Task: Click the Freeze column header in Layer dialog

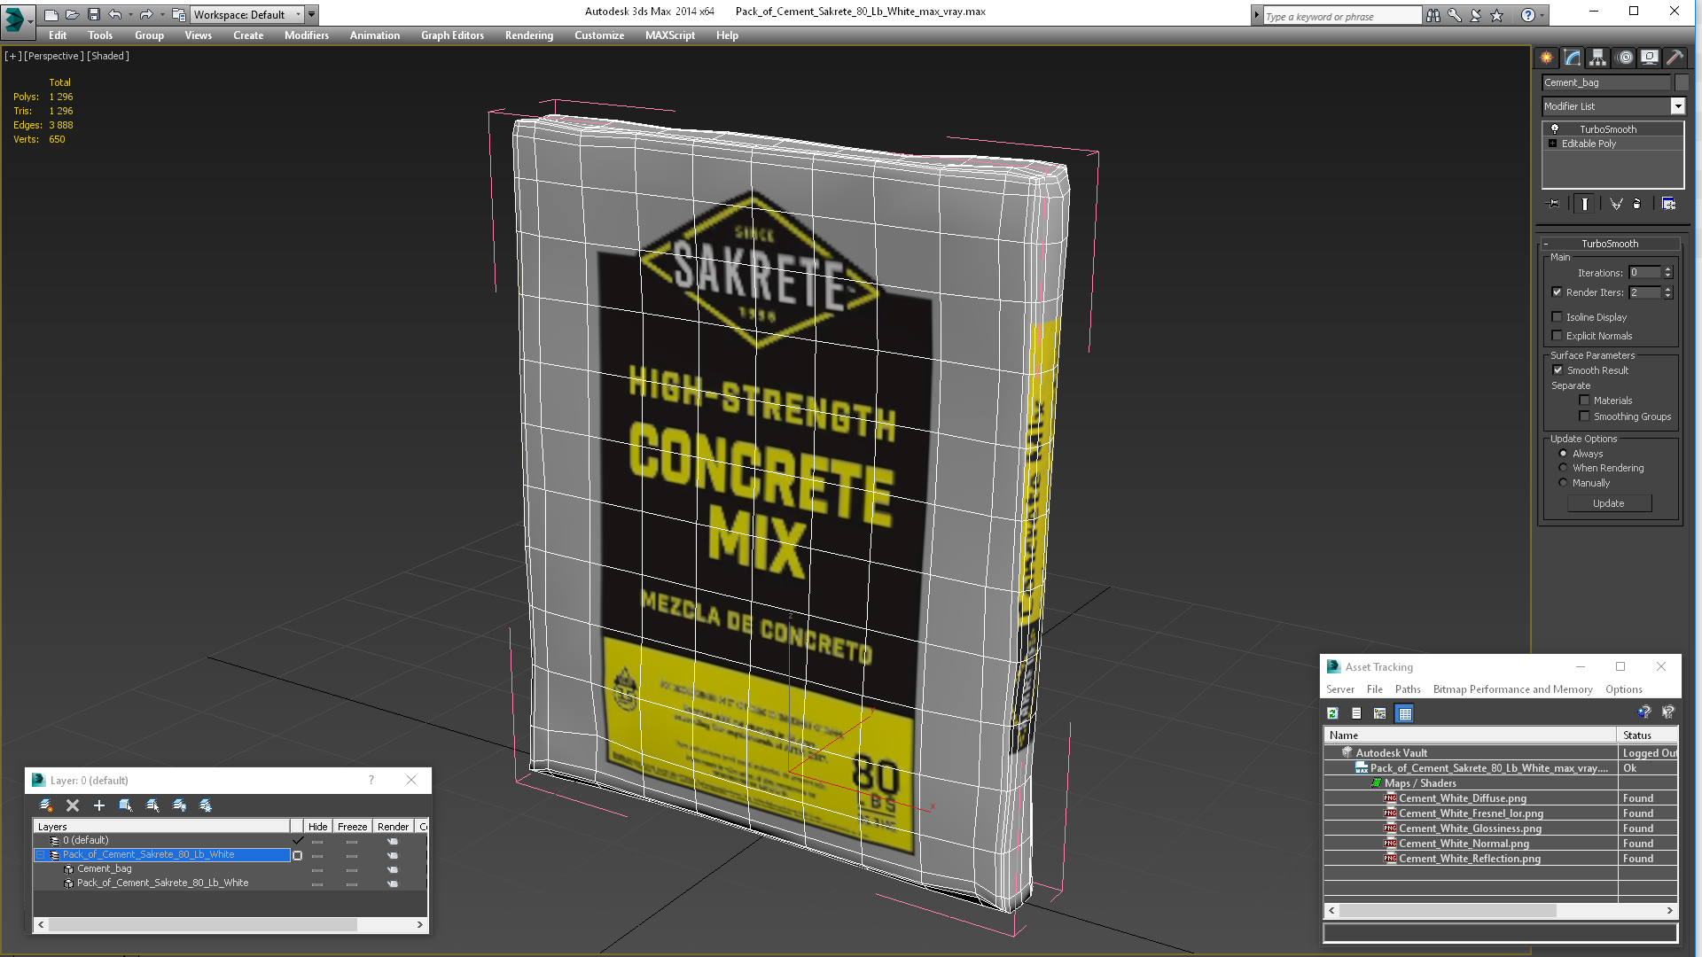Action: (x=352, y=827)
